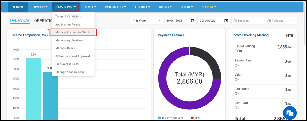Go to the HOME page
The image size is (307, 121).
click(18, 7)
